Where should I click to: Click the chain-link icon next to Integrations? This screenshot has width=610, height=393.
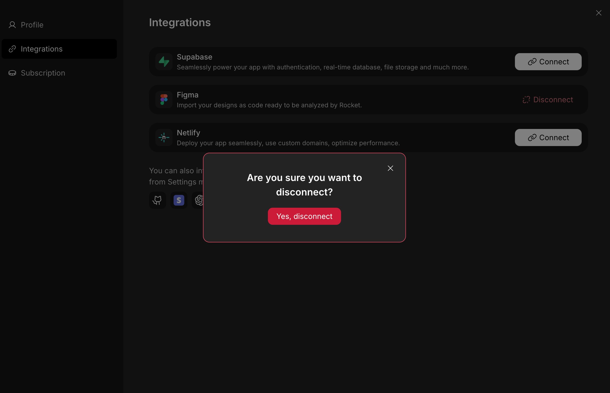point(12,49)
